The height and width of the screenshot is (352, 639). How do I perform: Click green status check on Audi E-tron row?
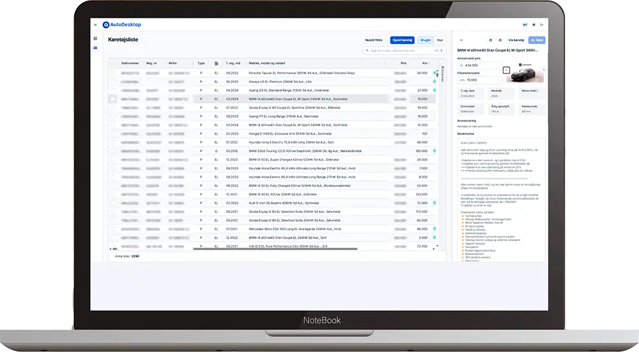(x=435, y=203)
